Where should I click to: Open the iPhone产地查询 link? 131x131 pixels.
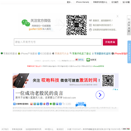(29, 53)
